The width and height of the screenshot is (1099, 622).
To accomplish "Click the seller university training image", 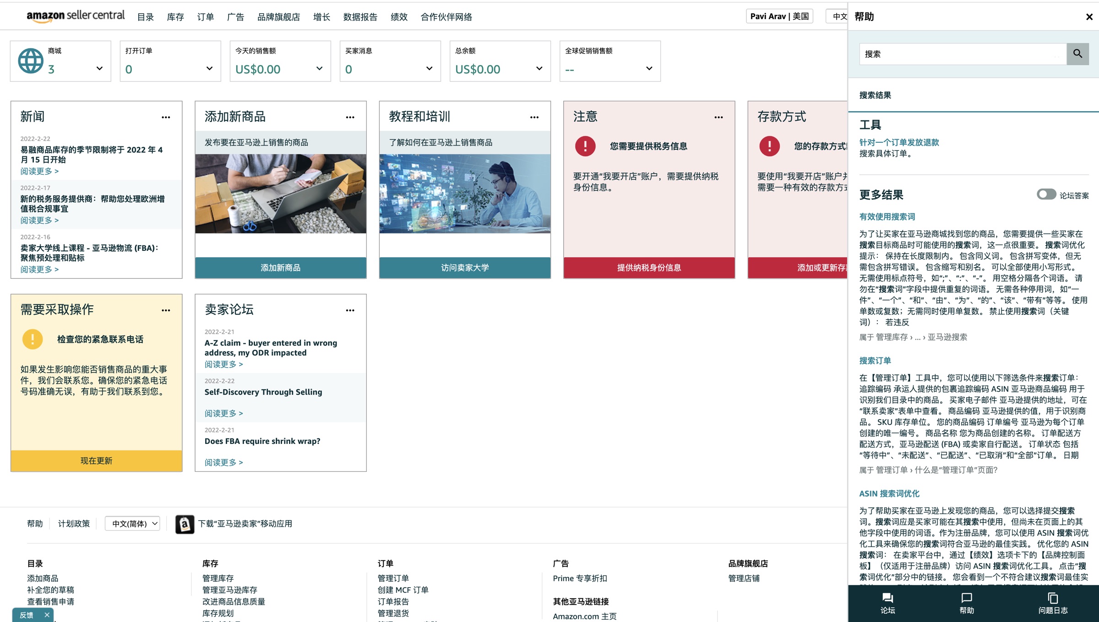I will click(465, 194).
